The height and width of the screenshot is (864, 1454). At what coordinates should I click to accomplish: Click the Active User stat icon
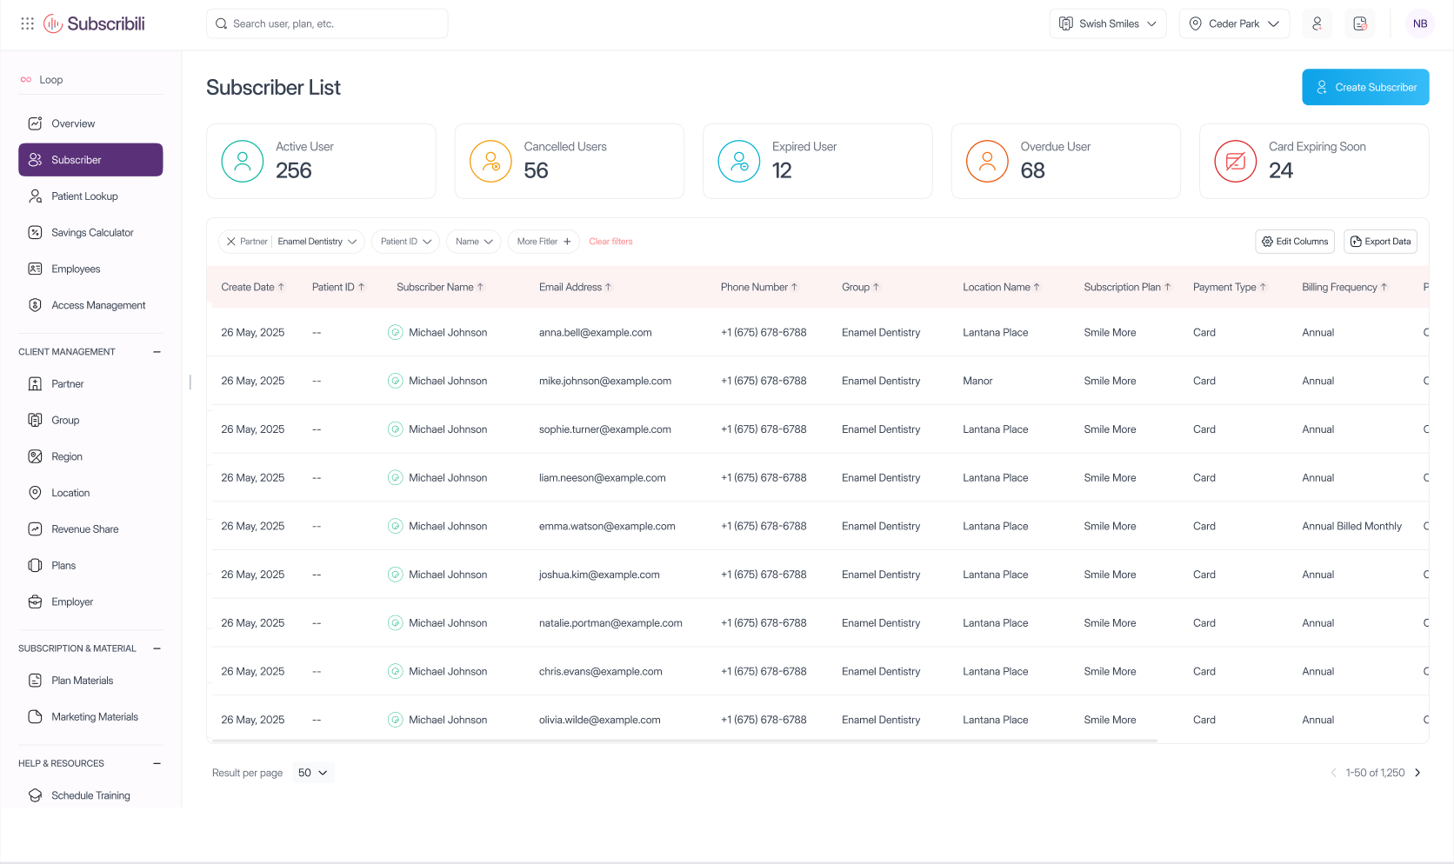click(x=243, y=162)
